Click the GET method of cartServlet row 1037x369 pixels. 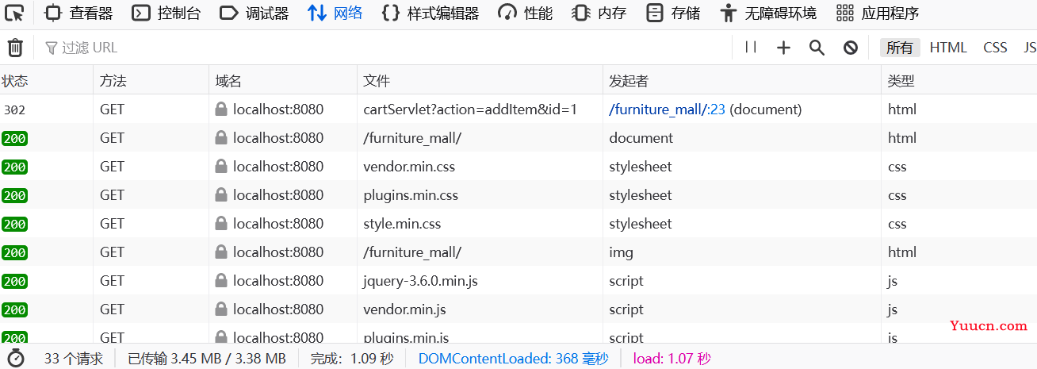pos(113,110)
